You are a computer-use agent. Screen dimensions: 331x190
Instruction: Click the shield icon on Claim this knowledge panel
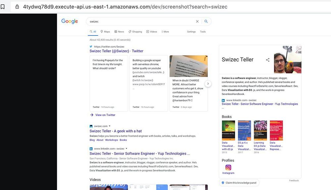click(x=223, y=183)
